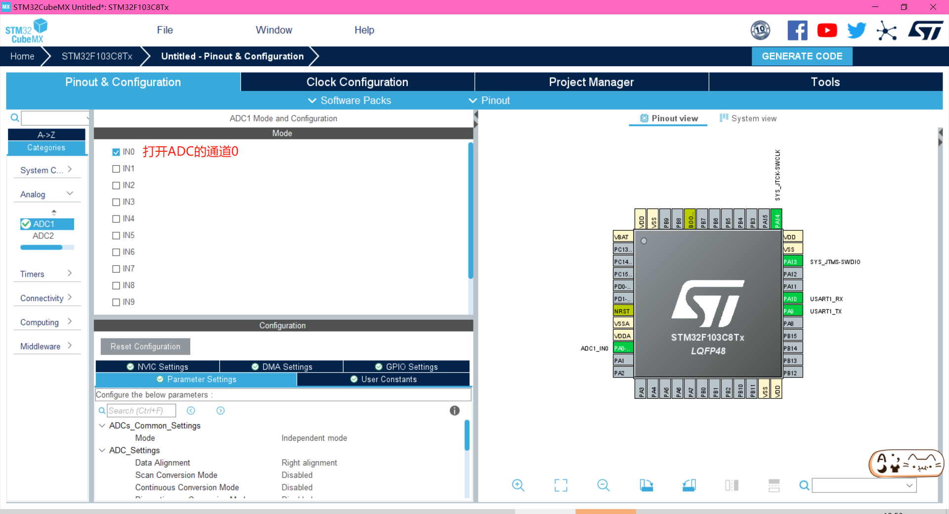Open the YouTube link icon
This screenshot has width=949, height=514.
click(827, 31)
